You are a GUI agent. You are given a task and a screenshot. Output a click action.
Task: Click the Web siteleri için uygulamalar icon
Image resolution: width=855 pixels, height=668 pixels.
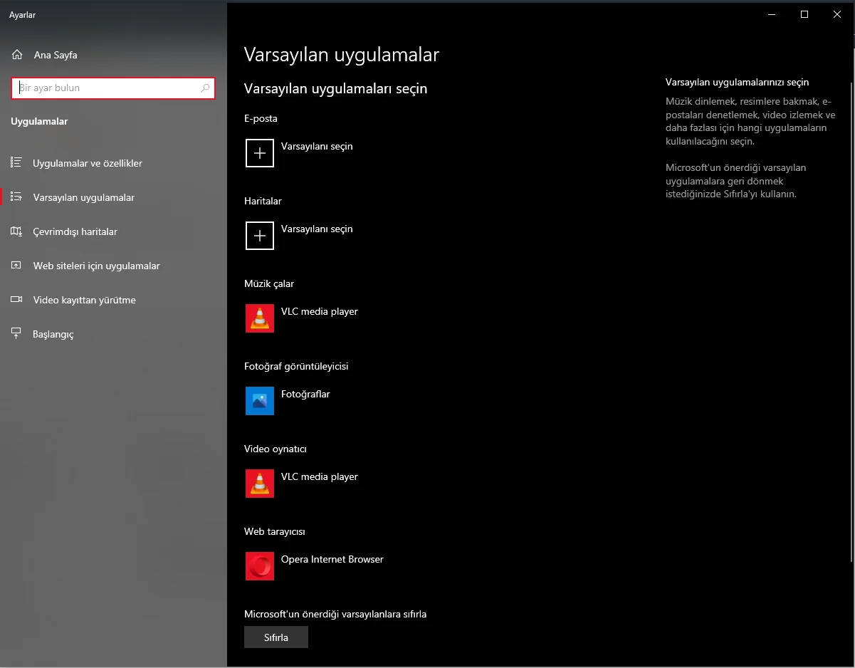click(17, 266)
